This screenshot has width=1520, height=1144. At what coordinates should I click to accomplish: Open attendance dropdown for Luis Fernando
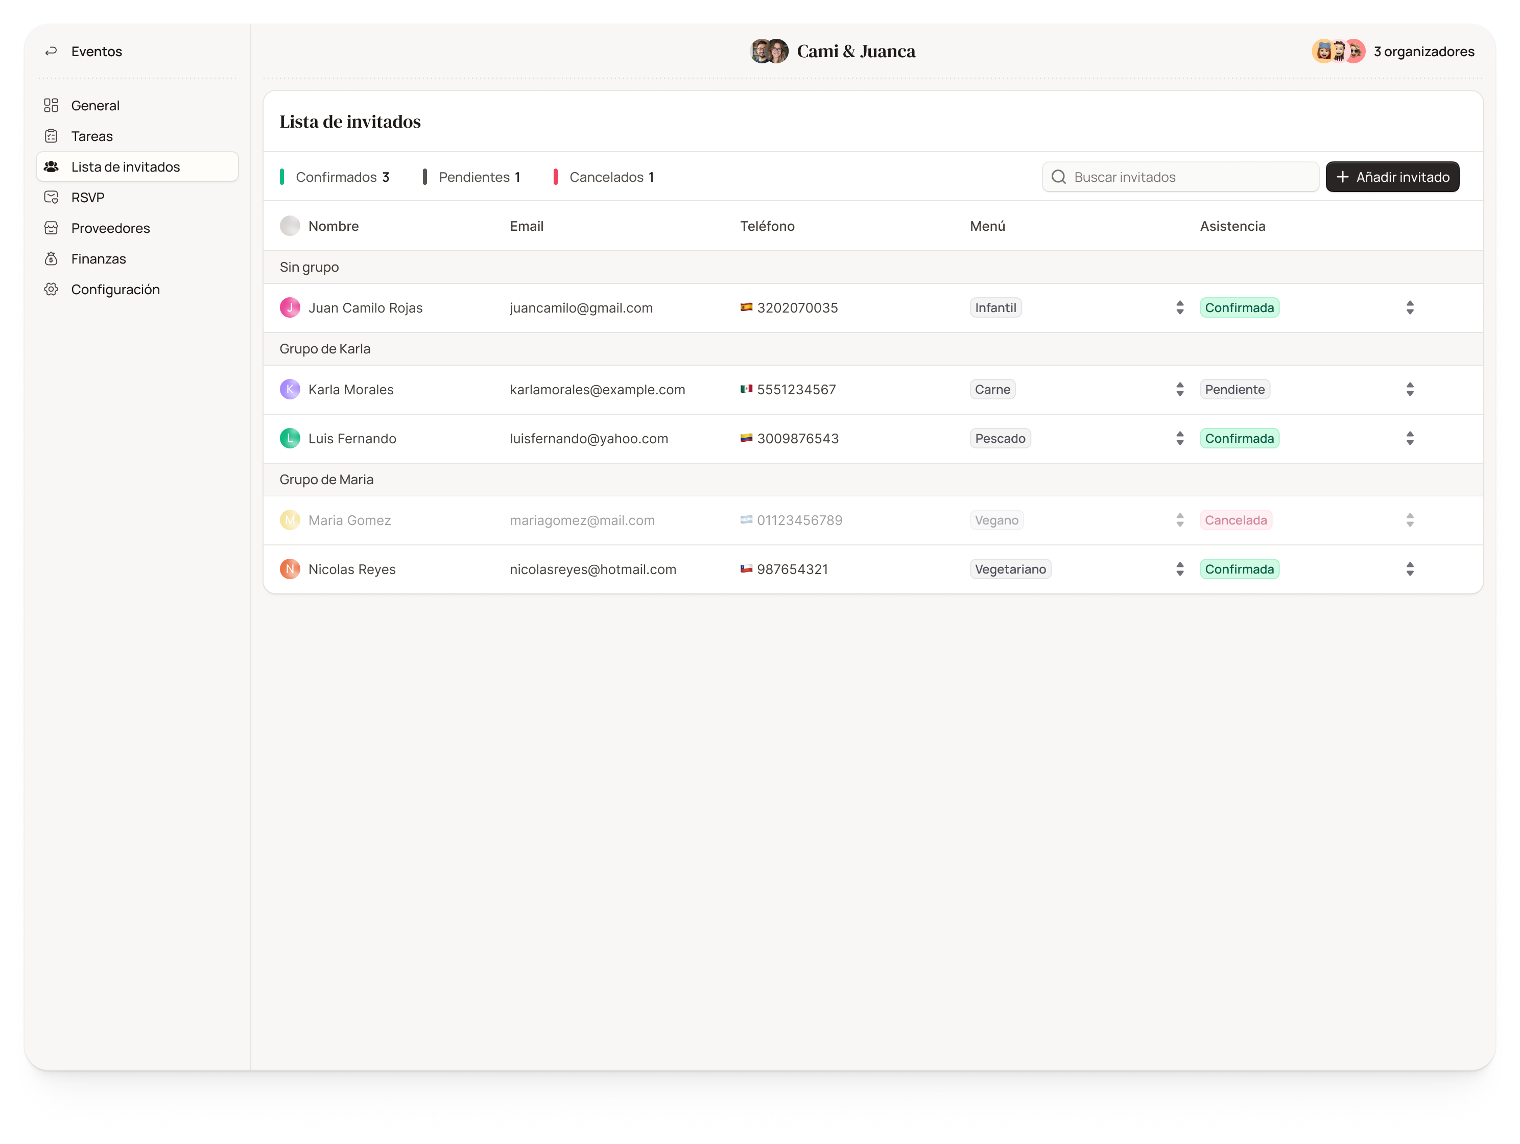pos(1409,438)
